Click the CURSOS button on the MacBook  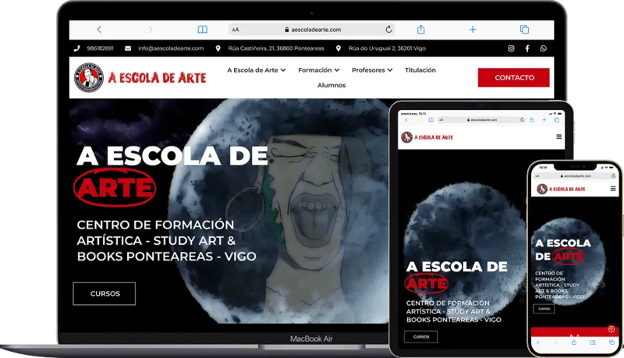tap(105, 293)
